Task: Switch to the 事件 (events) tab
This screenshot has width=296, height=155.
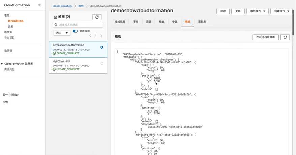Action: click(x=136, y=22)
